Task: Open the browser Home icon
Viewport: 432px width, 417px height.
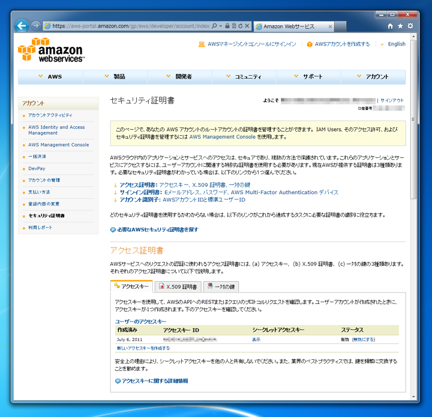Action: click(390, 26)
